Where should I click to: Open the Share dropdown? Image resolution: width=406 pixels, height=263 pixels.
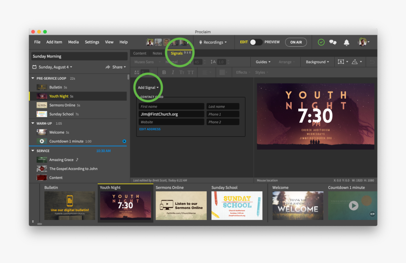(119, 67)
